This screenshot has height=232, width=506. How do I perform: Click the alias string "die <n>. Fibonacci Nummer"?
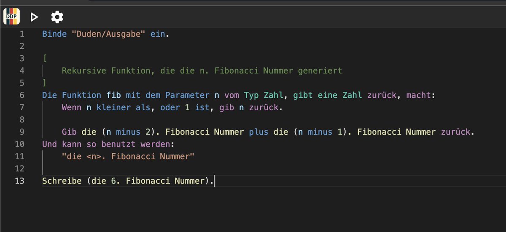click(128, 157)
